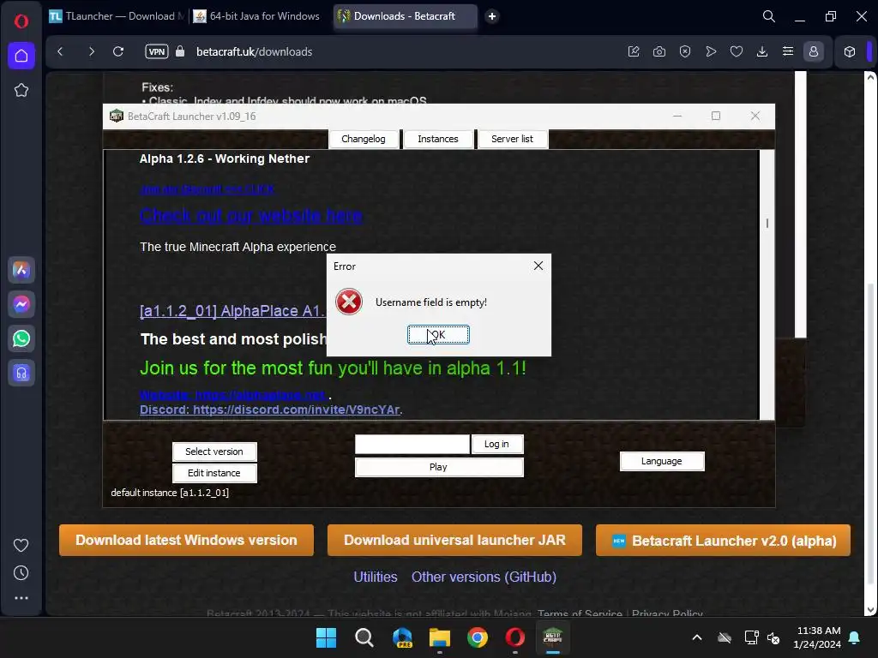Click OK in the Error dialog
The image size is (878, 658).
tap(438, 335)
